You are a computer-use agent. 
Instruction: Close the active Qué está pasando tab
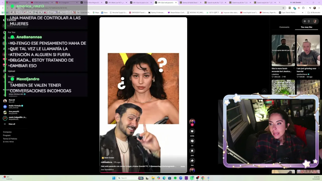pyautogui.click(x=176, y=3)
